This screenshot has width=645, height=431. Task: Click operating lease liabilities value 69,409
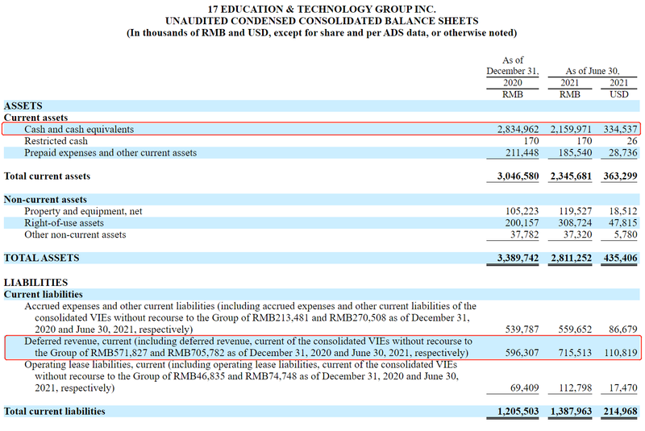[x=525, y=388]
